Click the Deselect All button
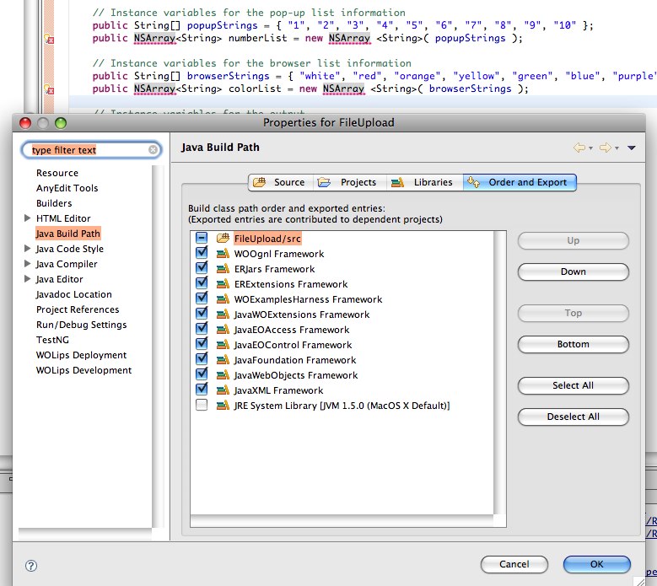This screenshot has height=586, width=657. click(574, 417)
